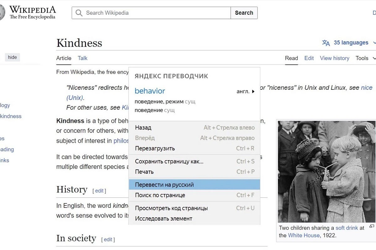Choose Сохранить страницу как… menu entry
The width and height of the screenshot is (376, 250).
(195, 161)
